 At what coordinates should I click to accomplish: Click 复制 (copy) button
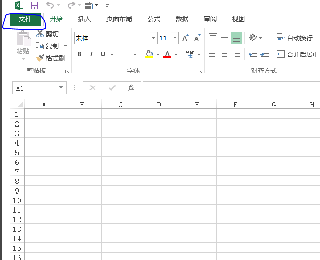pyautogui.click(x=47, y=46)
